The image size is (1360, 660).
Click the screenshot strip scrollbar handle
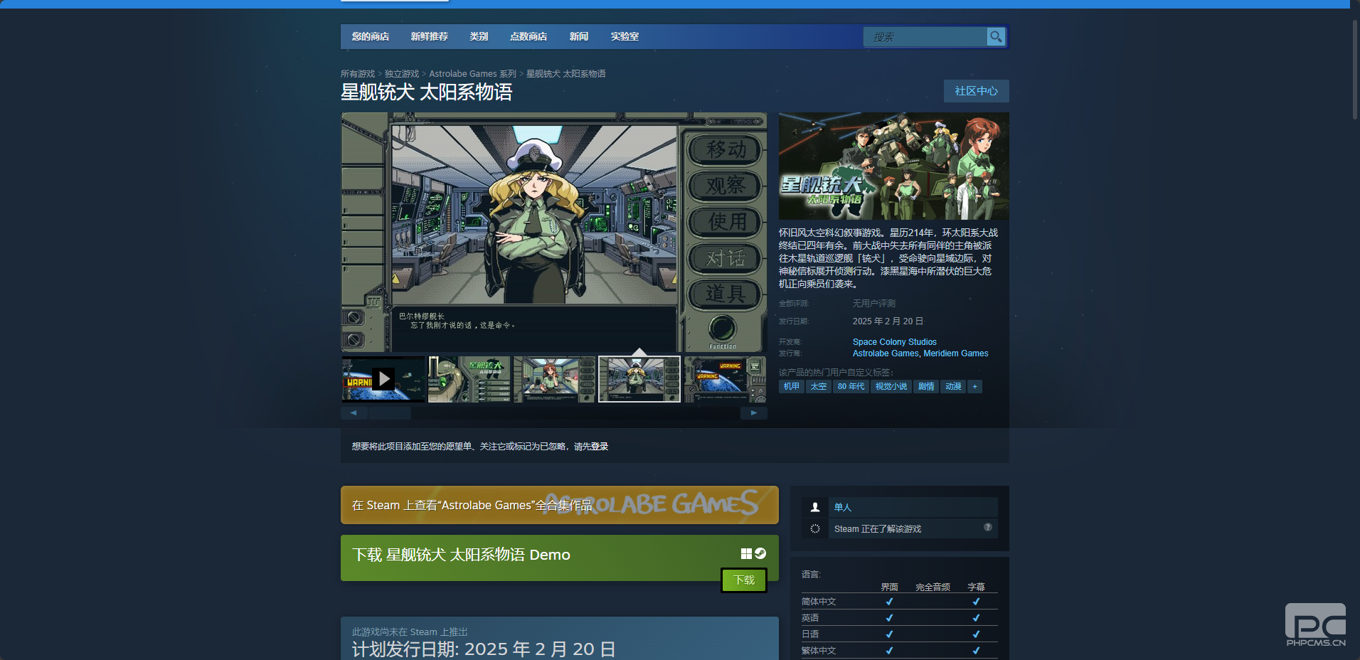(x=390, y=412)
